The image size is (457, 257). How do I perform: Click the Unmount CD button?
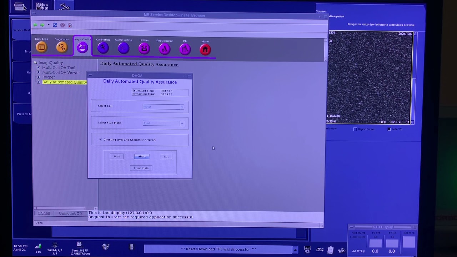click(x=70, y=213)
